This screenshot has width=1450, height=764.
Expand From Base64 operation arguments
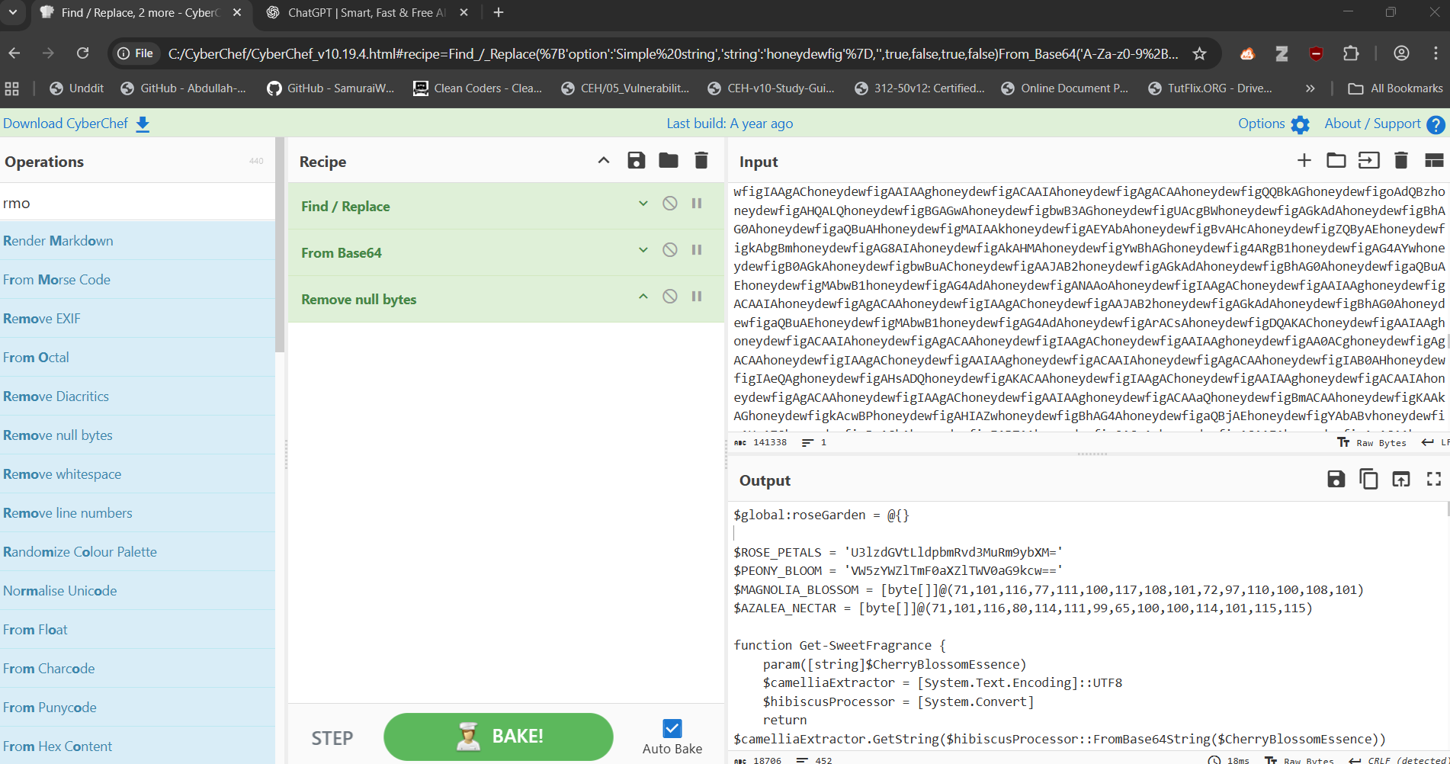coord(643,250)
